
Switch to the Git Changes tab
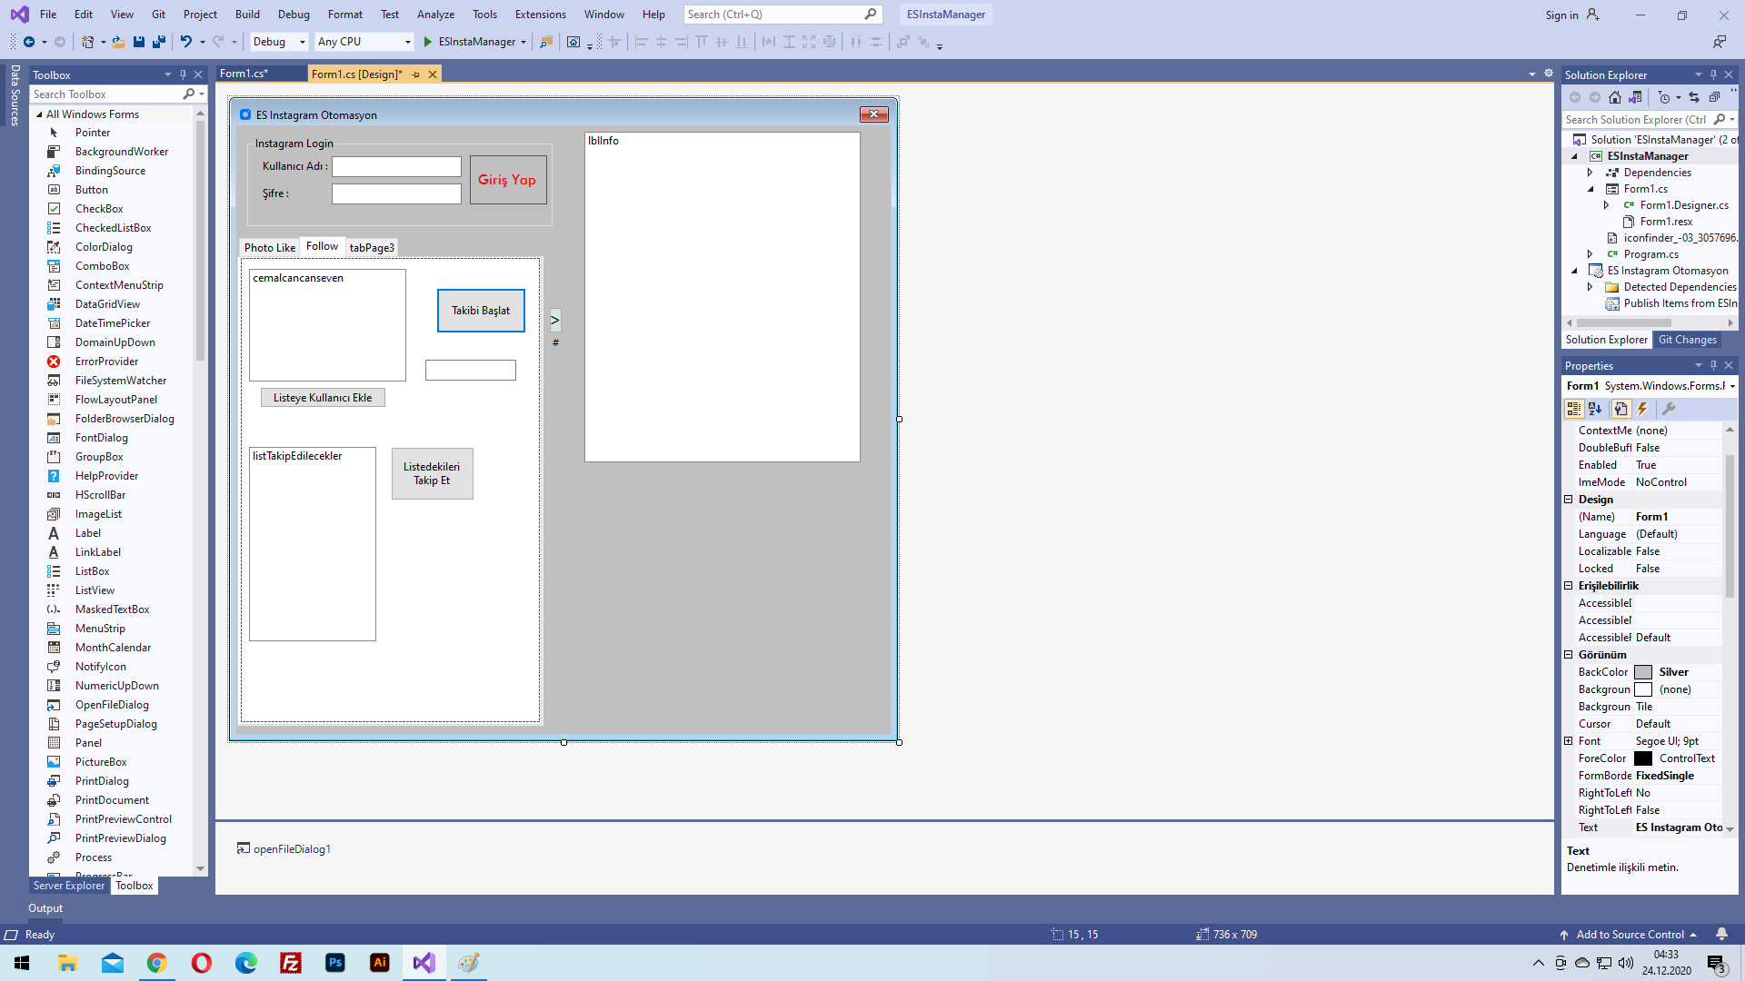click(x=1688, y=340)
